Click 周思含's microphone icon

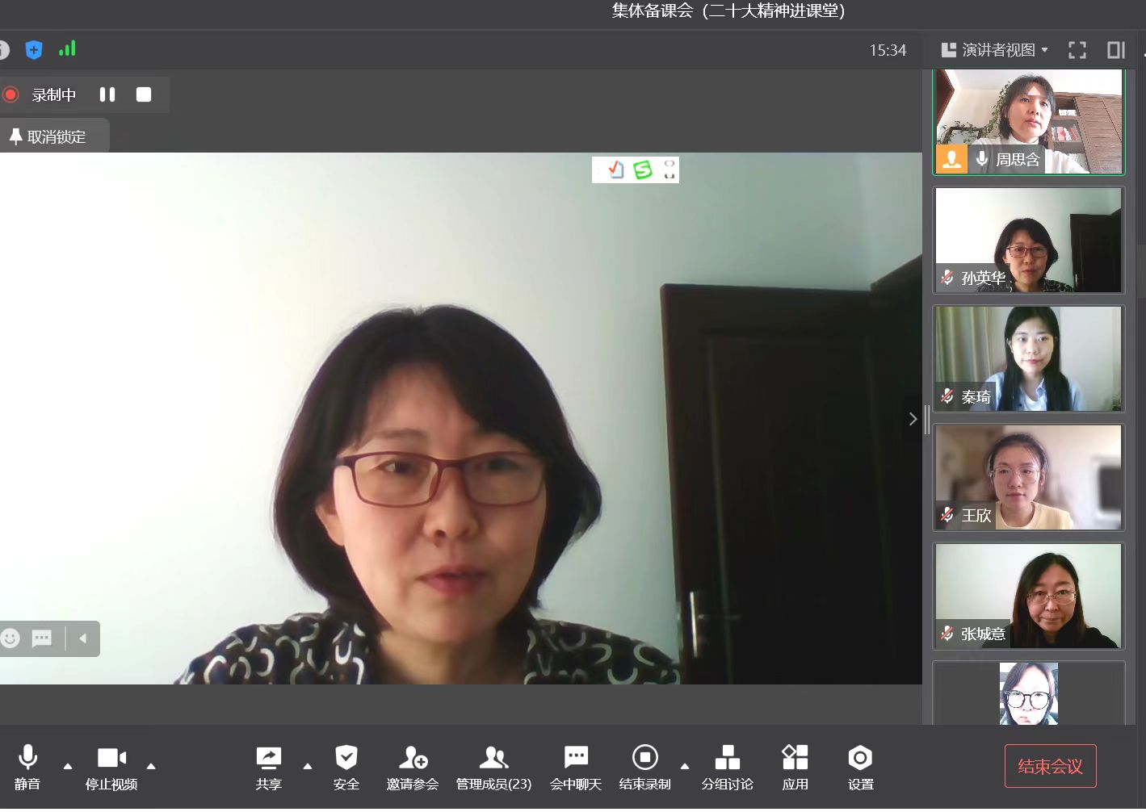[x=982, y=159]
